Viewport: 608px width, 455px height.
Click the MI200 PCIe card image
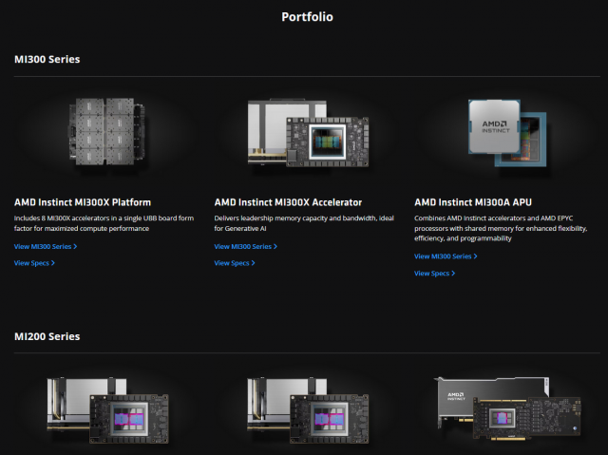(507, 408)
